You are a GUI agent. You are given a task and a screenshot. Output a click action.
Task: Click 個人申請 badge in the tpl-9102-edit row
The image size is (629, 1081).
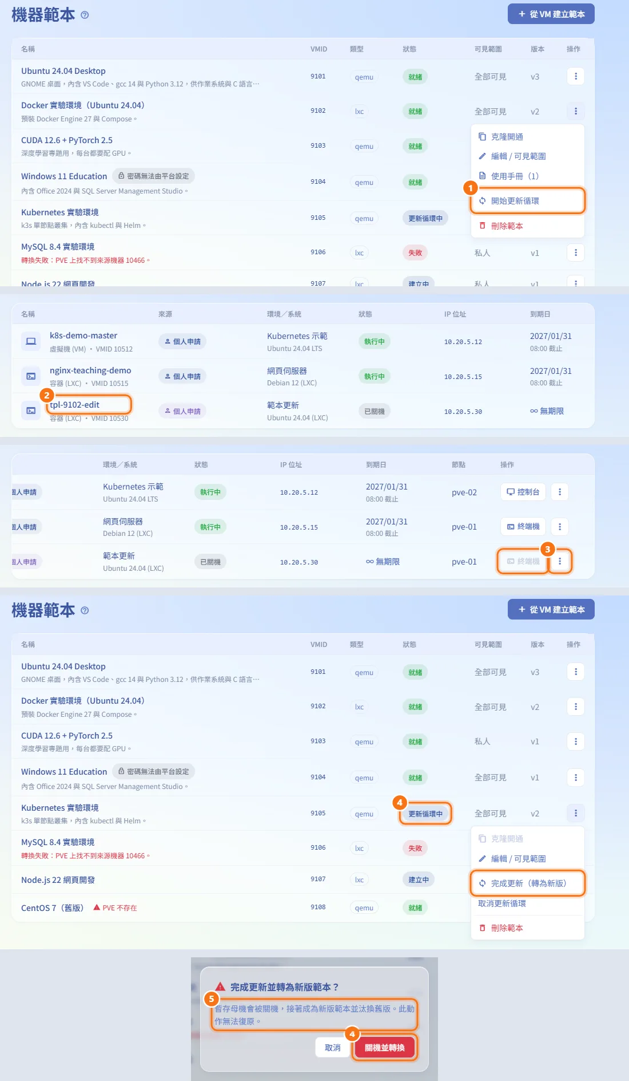click(182, 411)
